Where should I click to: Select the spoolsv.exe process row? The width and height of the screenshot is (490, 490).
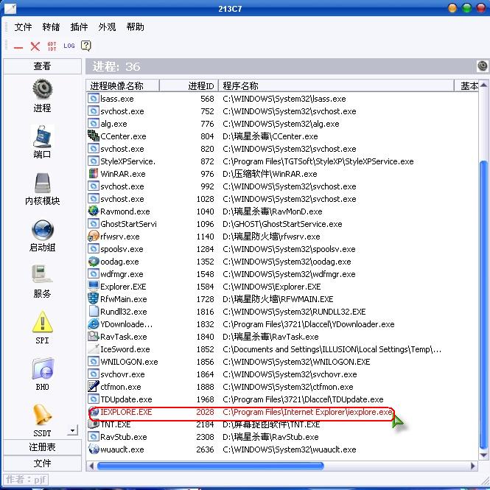pyautogui.click(x=282, y=249)
